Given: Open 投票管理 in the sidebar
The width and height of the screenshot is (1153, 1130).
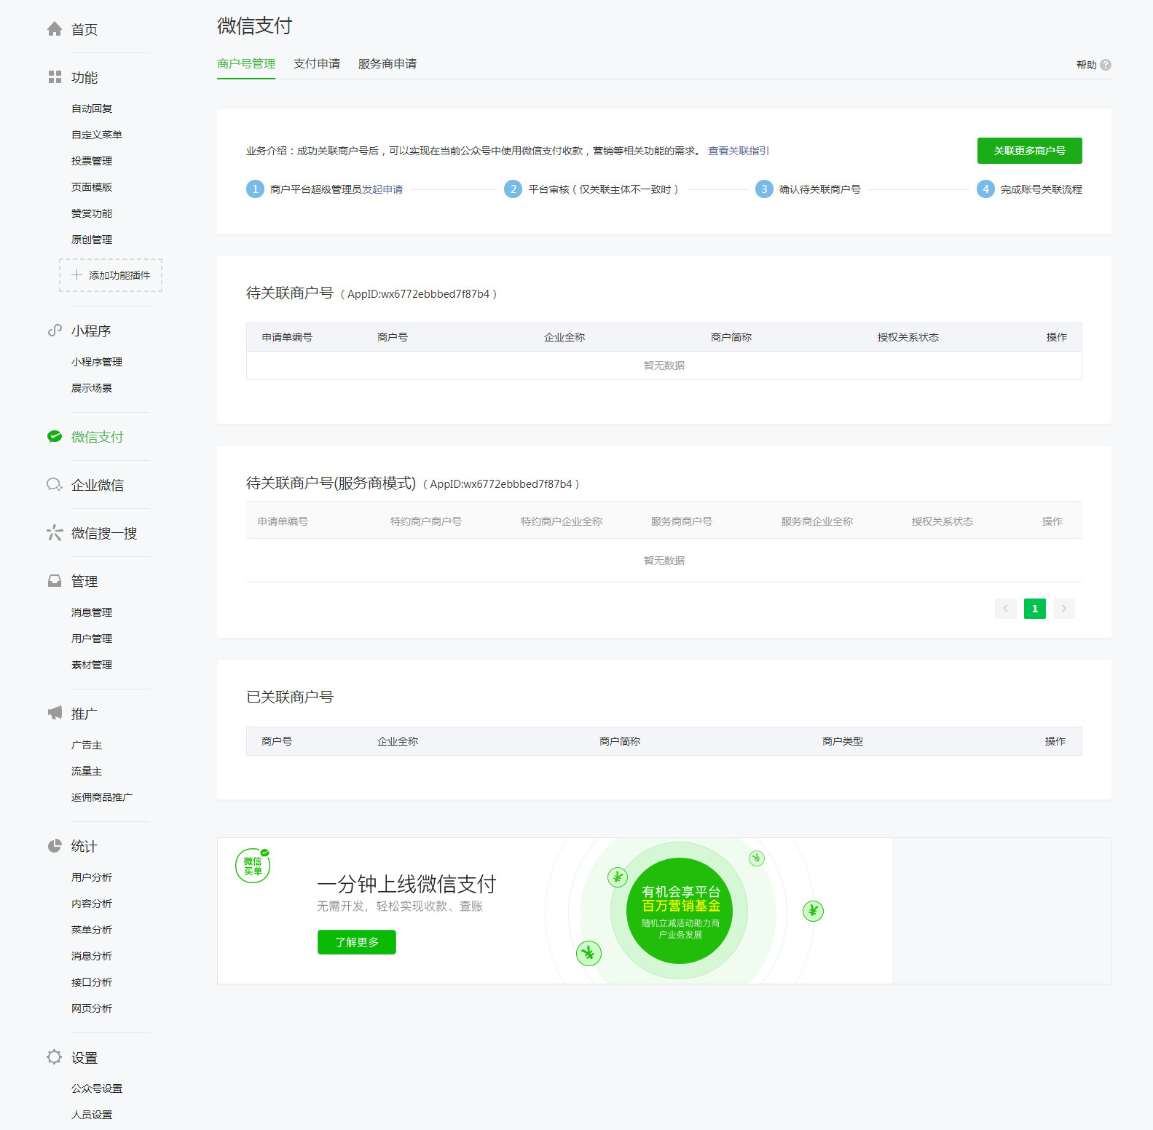Looking at the screenshot, I should click(92, 161).
